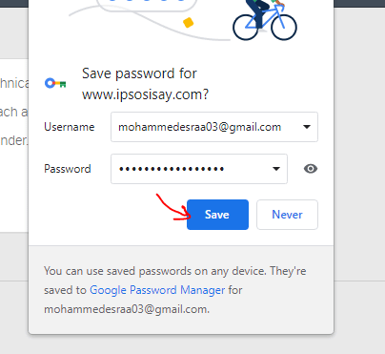Open the Google Password Manager link
The width and height of the screenshot is (385, 354).
pyautogui.click(x=157, y=290)
